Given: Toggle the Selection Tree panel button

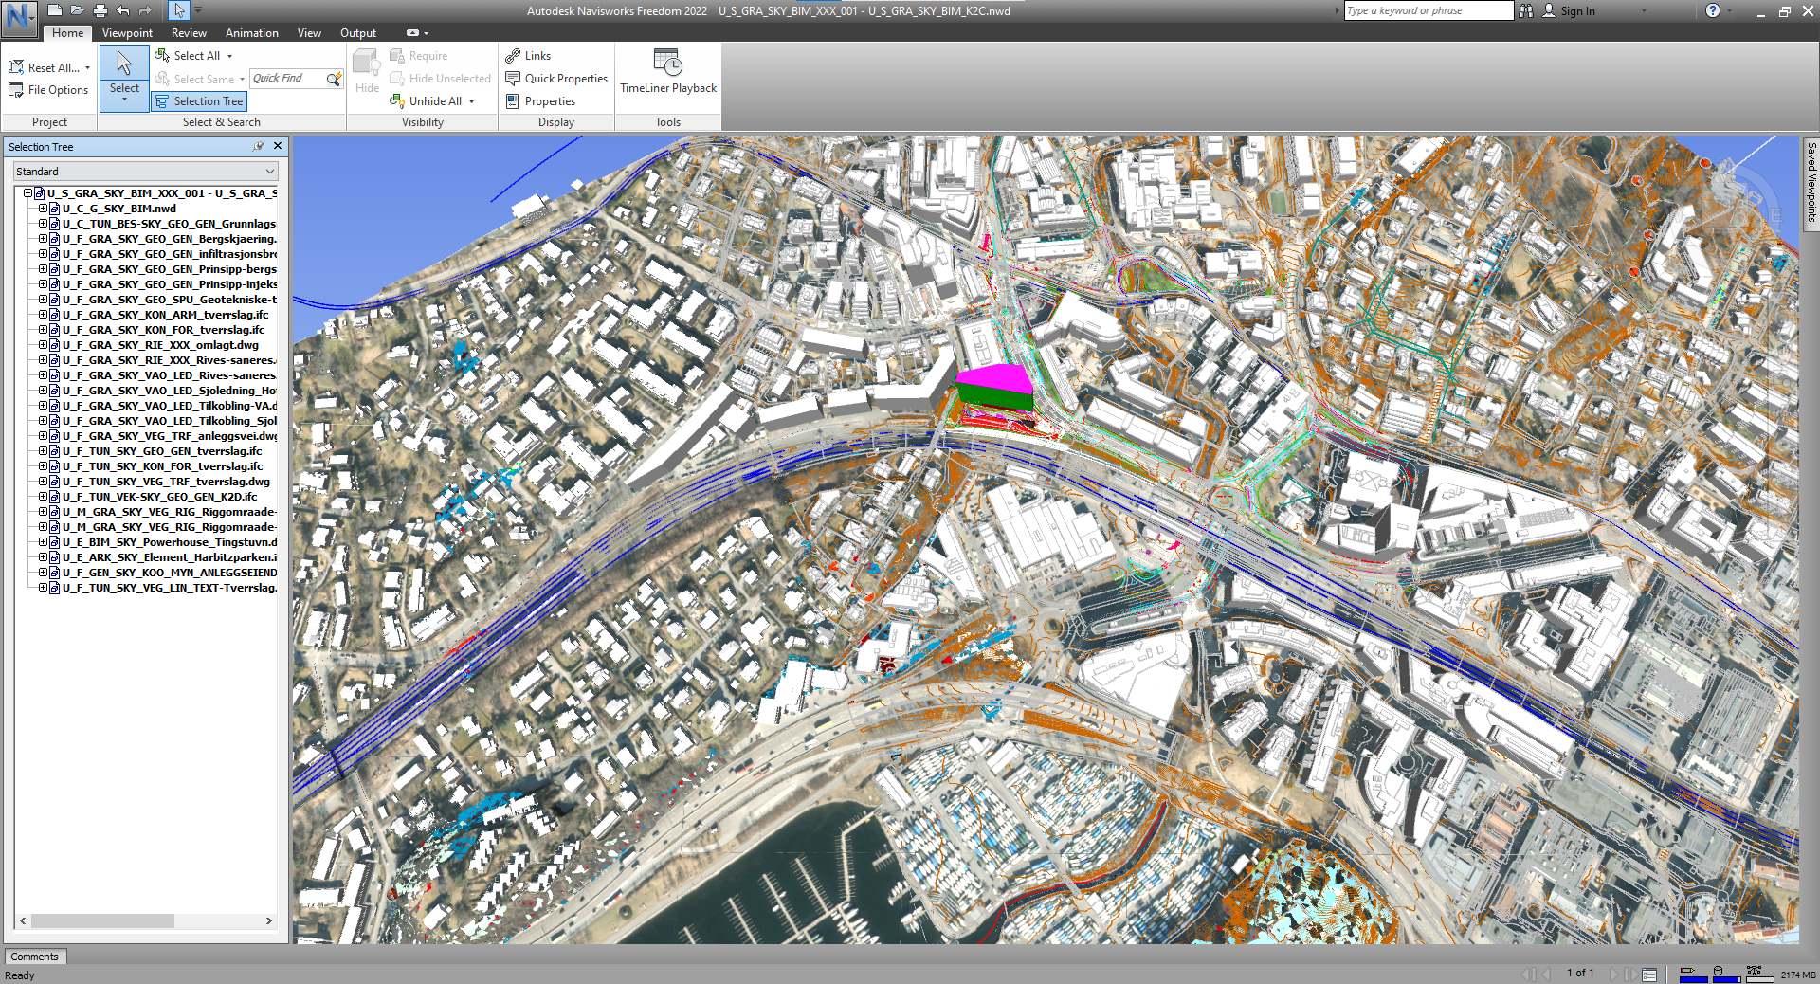Looking at the screenshot, I should (x=199, y=101).
